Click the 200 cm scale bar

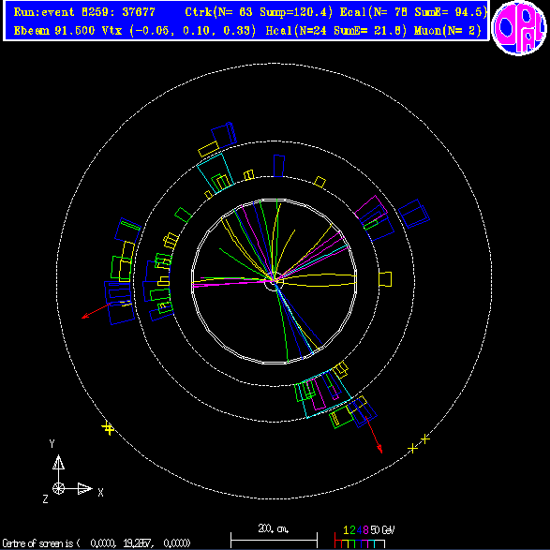(274, 539)
